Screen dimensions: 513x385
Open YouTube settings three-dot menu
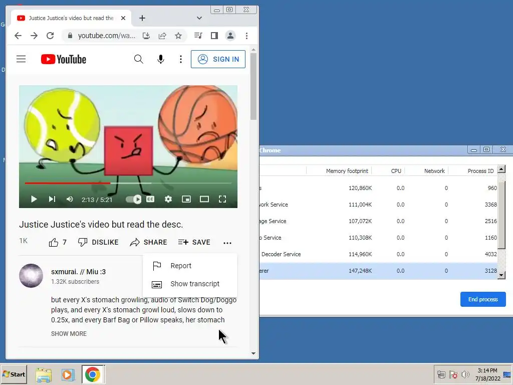coord(180,59)
